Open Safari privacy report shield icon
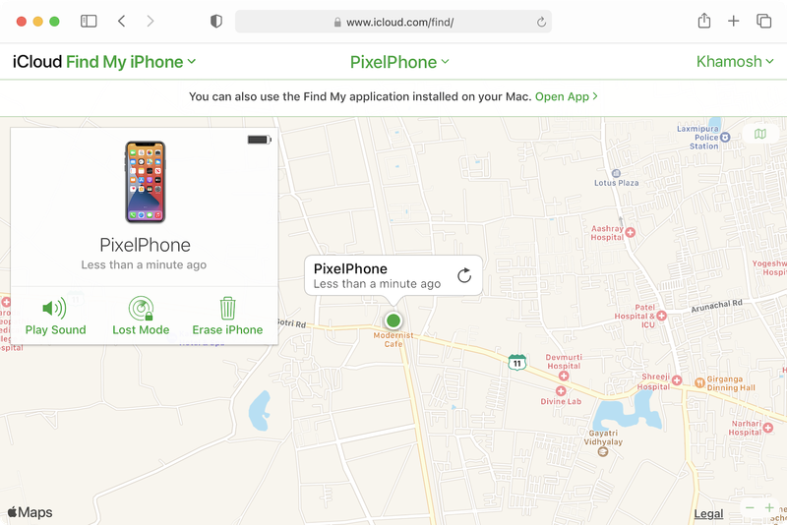This screenshot has width=787, height=525. point(215,21)
